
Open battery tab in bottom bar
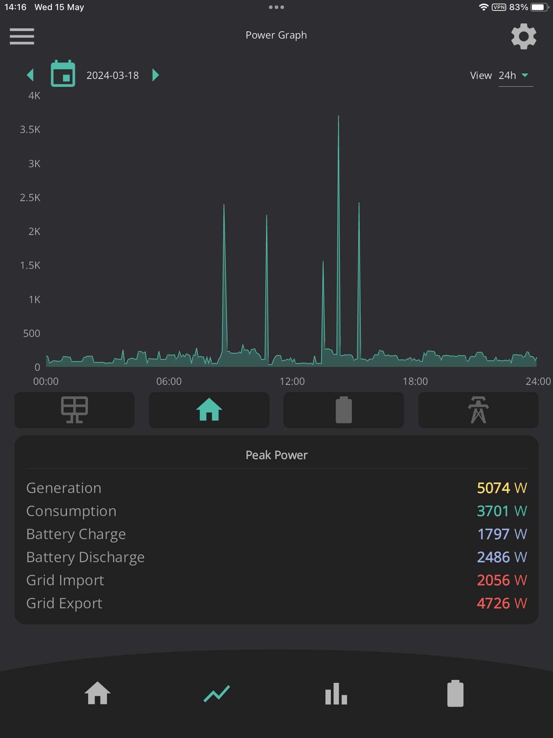click(455, 693)
